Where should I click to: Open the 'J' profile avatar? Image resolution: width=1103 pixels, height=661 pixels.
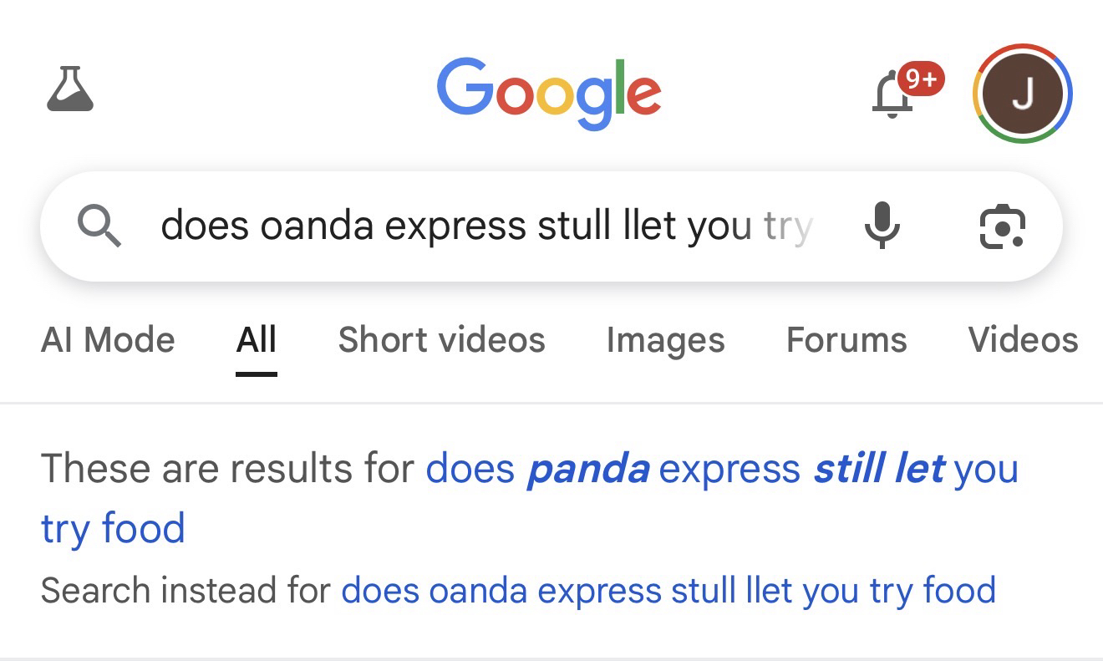pos(1022,94)
